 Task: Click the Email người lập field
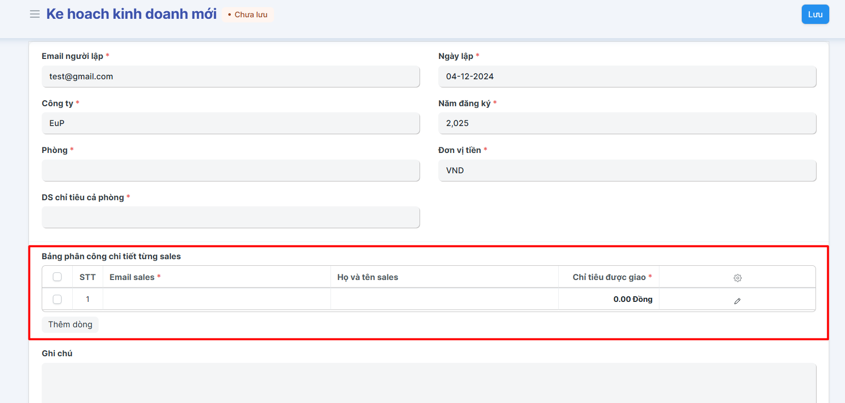pyautogui.click(x=230, y=77)
